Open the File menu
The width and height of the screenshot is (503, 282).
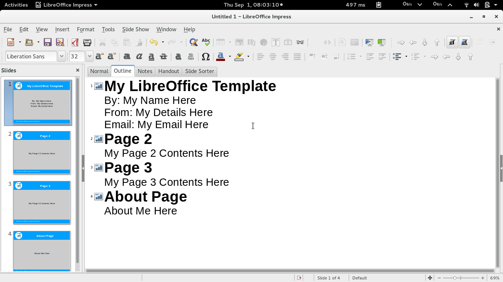(8, 29)
